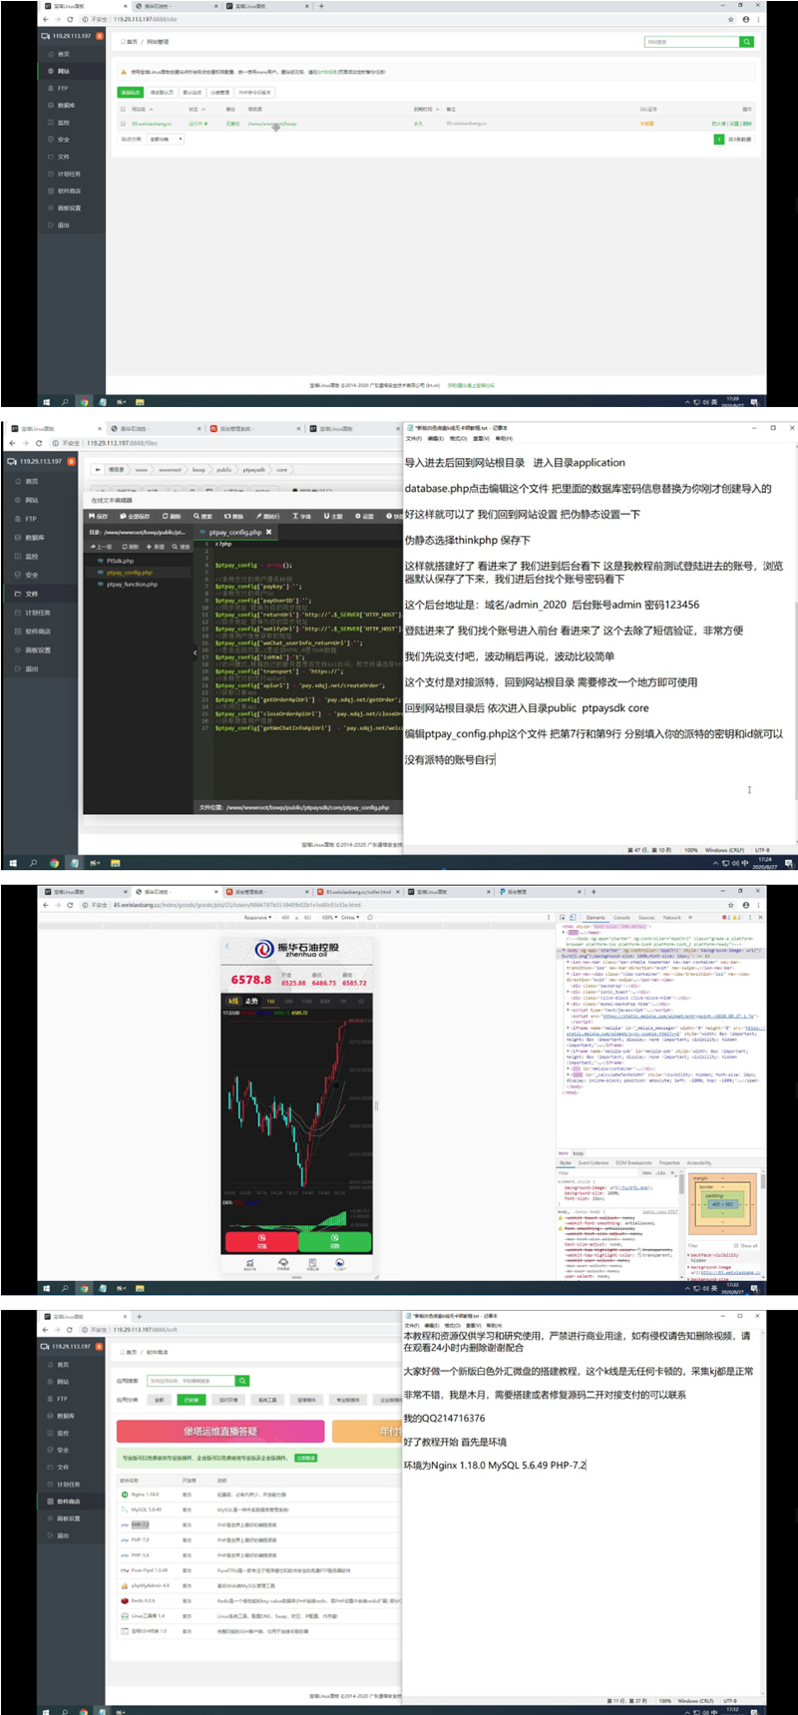The width and height of the screenshot is (798, 1715).
Task: Open the Responsive device dropdown in DevTools
Action: (x=257, y=917)
